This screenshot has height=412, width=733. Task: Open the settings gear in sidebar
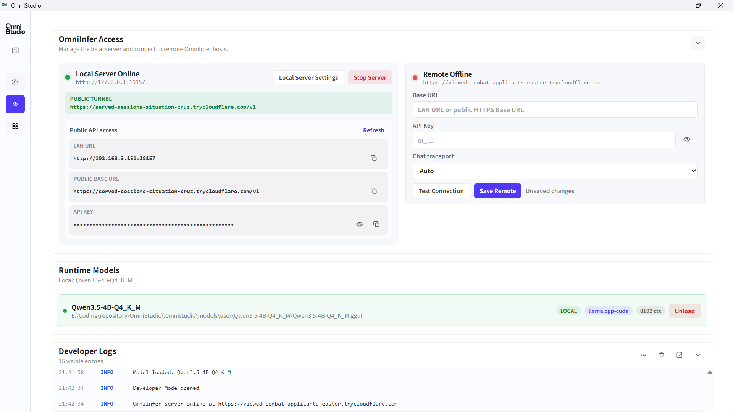[x=15, y=82]
